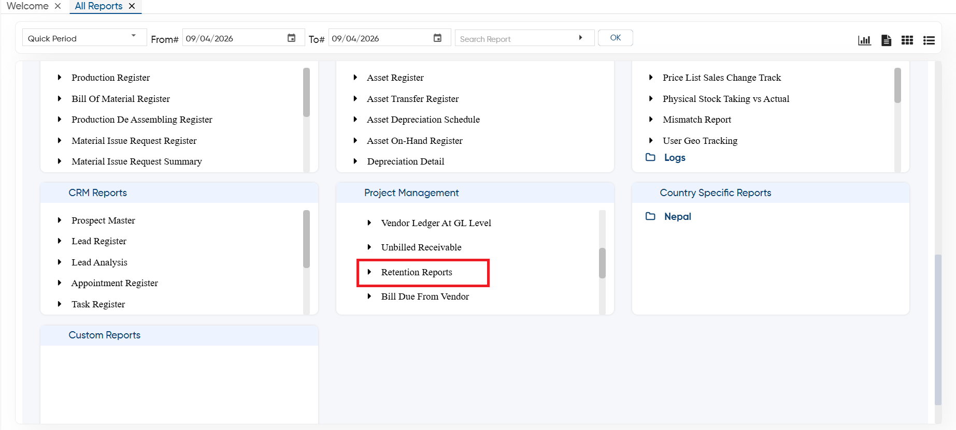Switch to the Welcome tab
956x430 pixels.
click(x=27, y=6)
